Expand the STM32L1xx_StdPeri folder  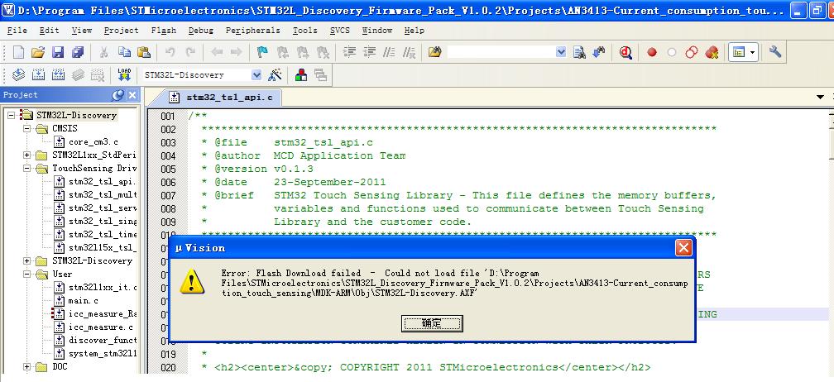[x=26, y=155]
